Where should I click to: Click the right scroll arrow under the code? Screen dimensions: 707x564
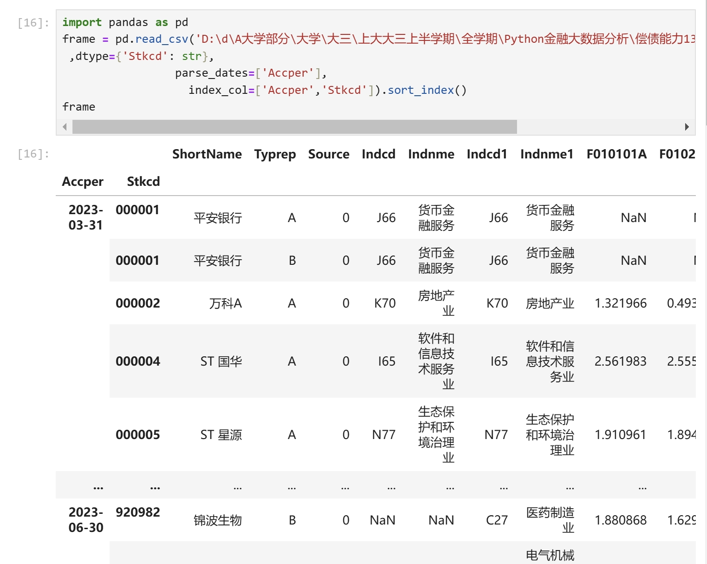click(x=687, y=127)
